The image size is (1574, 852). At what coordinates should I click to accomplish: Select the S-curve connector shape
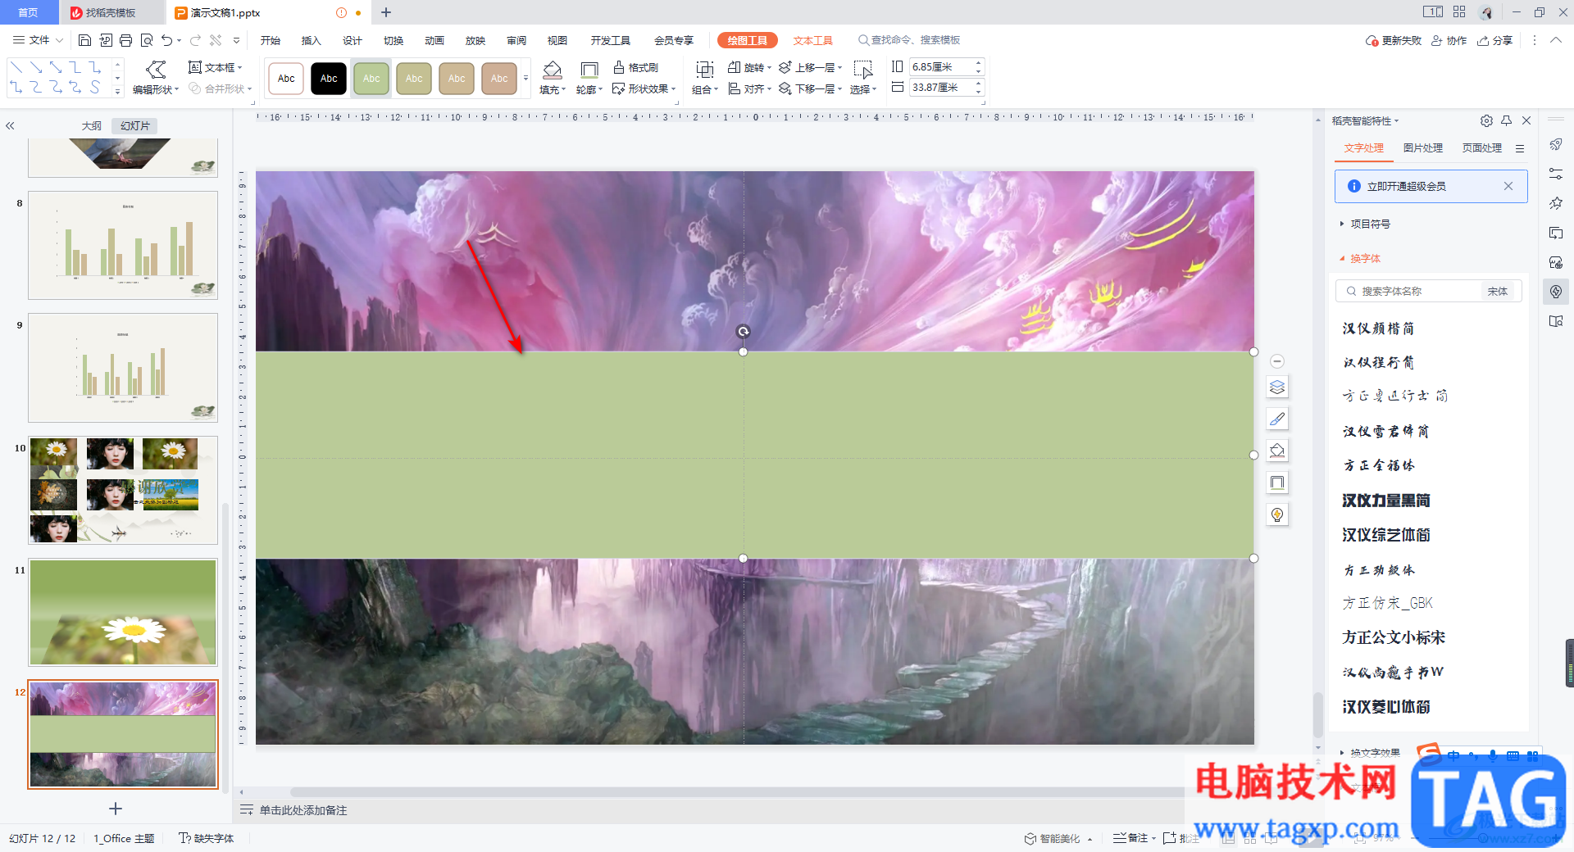95,87
